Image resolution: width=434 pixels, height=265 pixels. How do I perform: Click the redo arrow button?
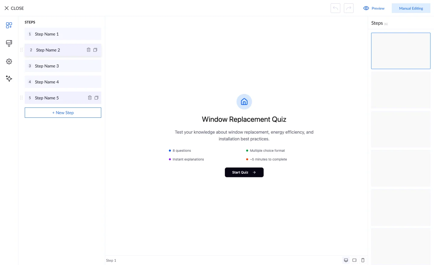click(x=349, y=8)
